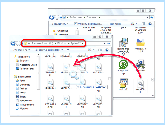Open address history dropdown in System32 window

[x=104, y=43]
